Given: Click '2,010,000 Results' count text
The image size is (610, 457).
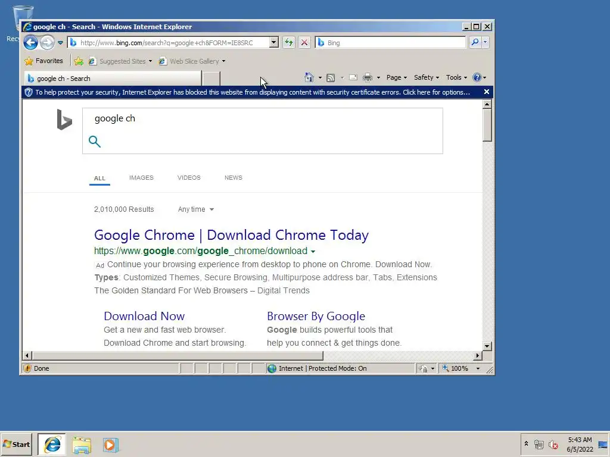Looking at the screenshot, I should pos(124,209).
